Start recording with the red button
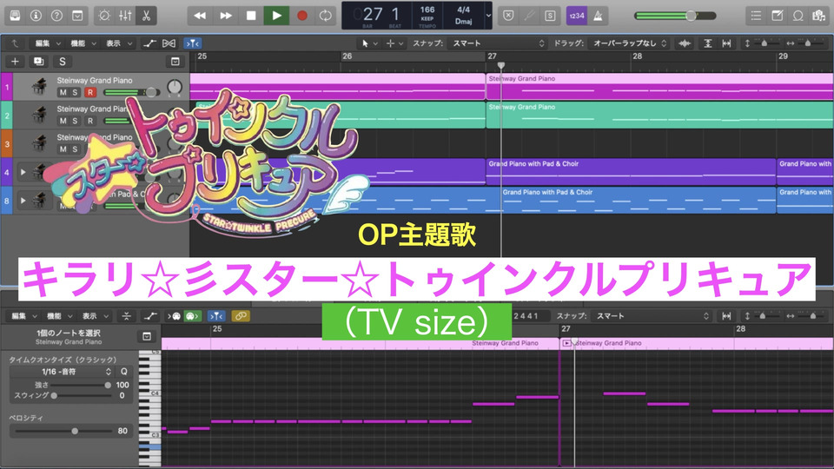Screen dimensions: 834x469 [302, 16]
